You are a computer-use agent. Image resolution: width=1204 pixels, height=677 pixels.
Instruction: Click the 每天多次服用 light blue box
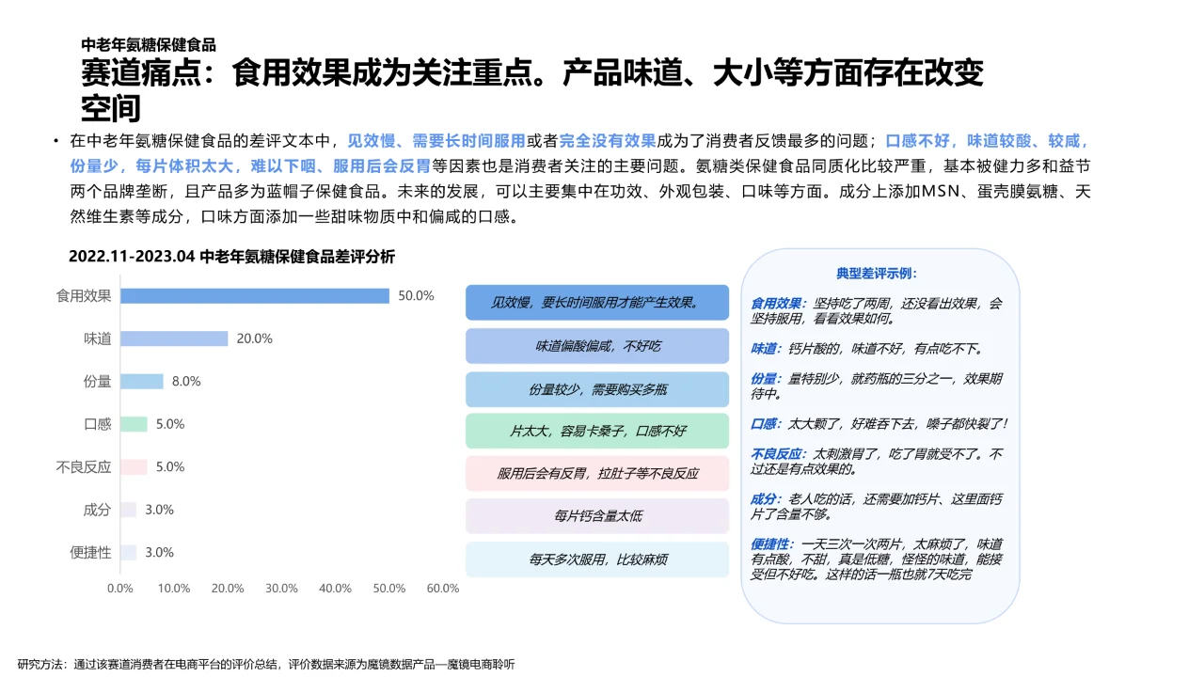tap(598, 558)
